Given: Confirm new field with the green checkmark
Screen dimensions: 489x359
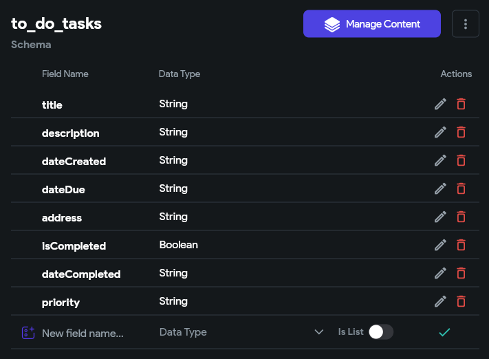Looking at the screenshot, I should tap(444, 332).
